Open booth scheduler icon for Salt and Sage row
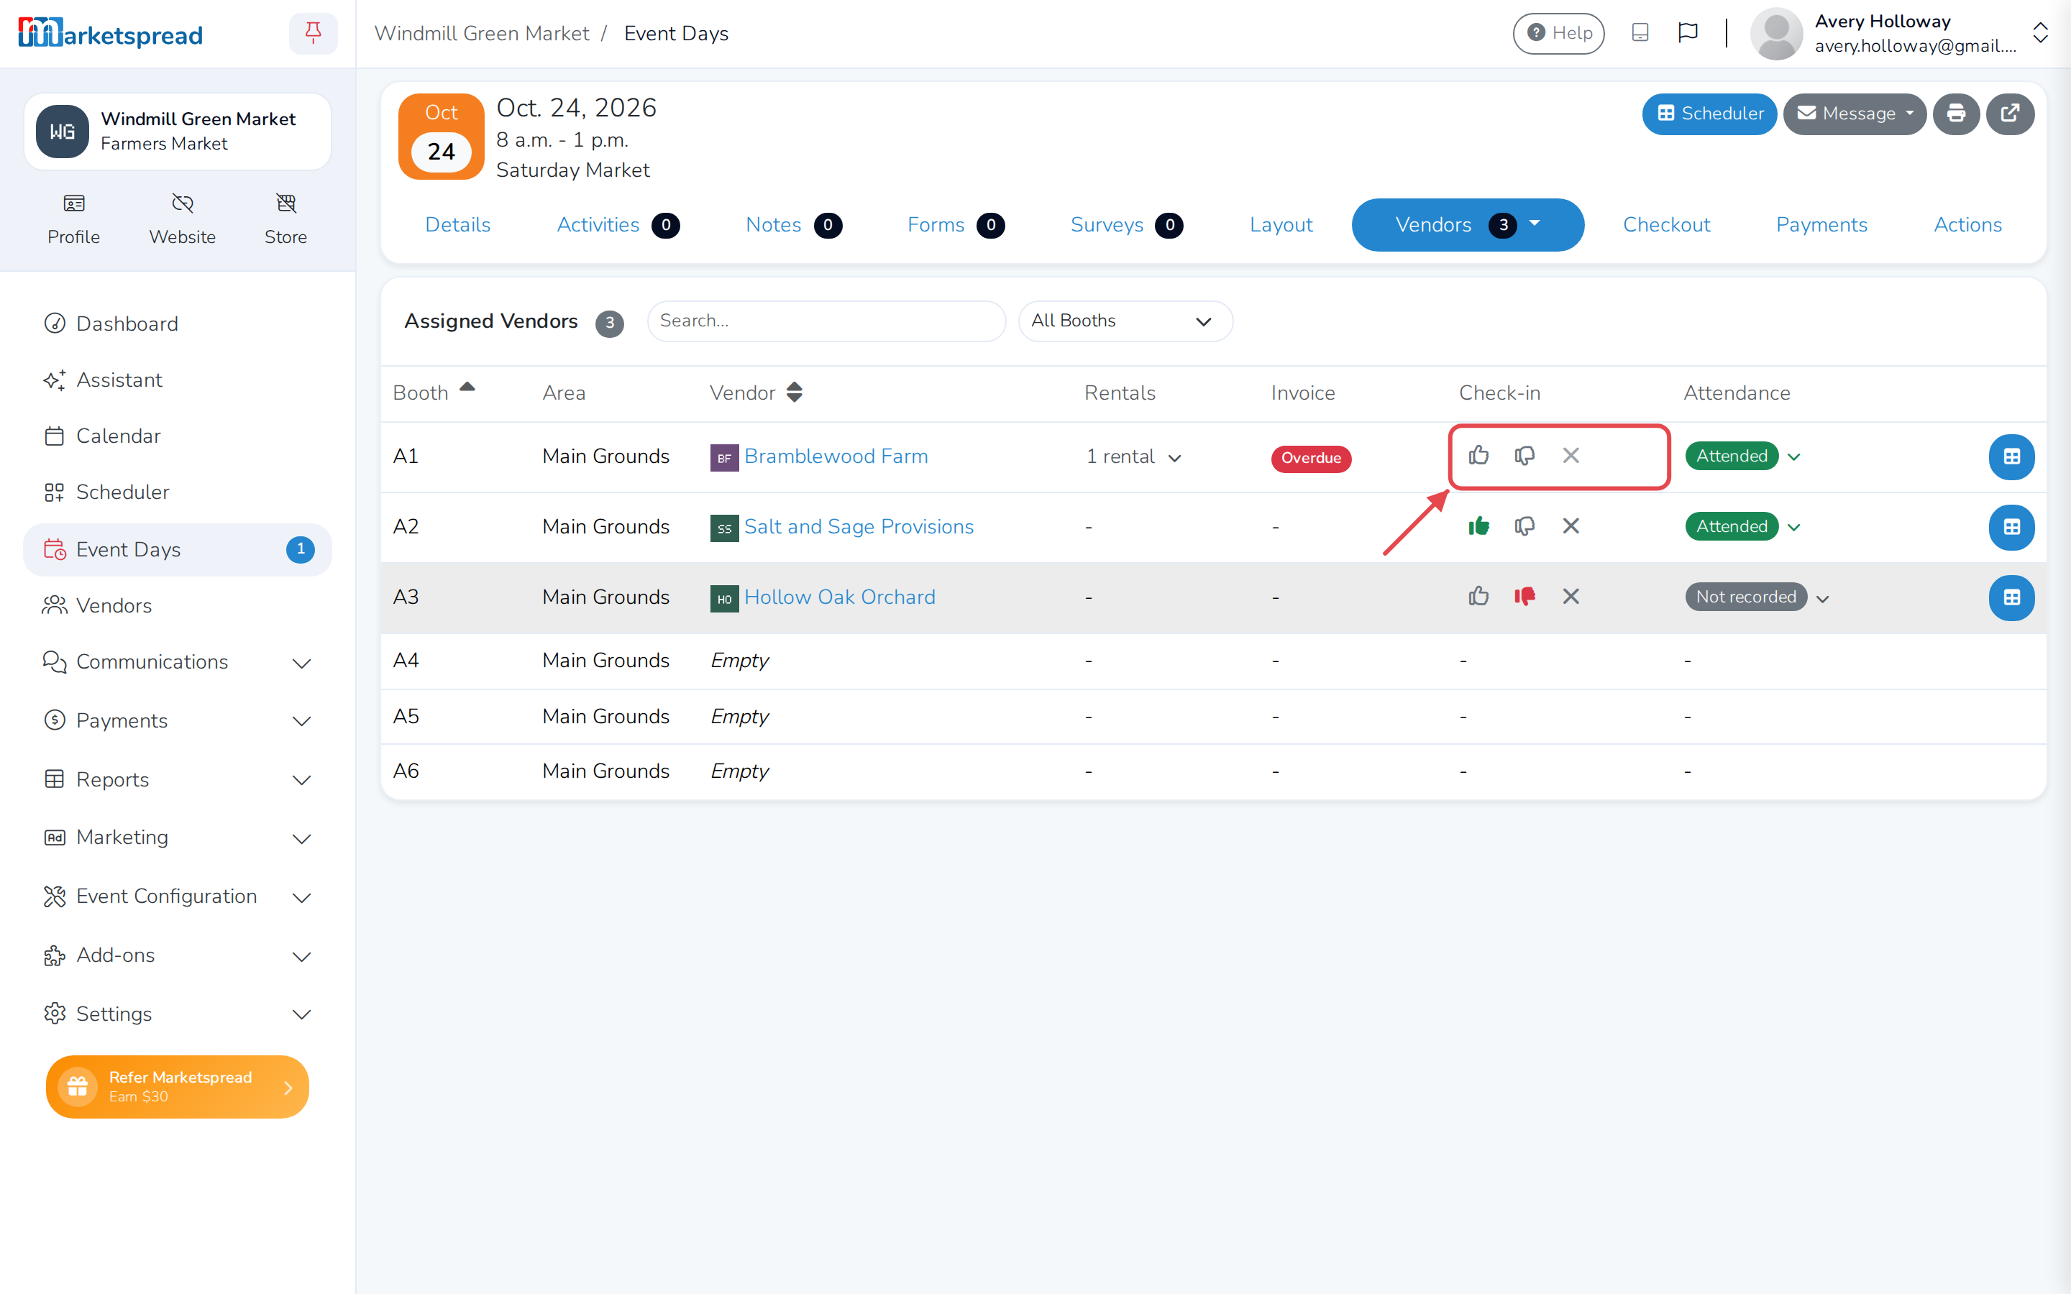Image resolution: width=2071 pixels, height=1294 pixels. tap(2011, 527)
